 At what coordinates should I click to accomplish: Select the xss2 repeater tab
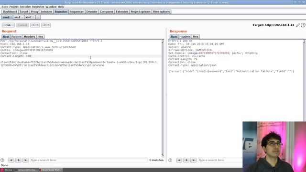click(x=28, y=17)
